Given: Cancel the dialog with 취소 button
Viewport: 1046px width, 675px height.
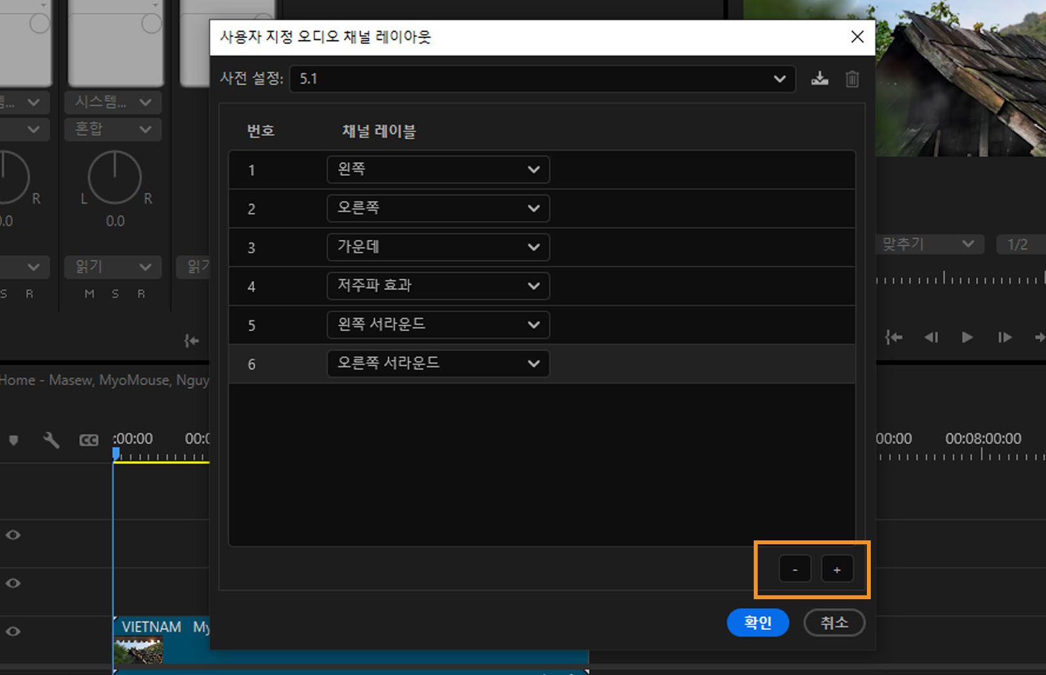Looking at the screenshot, I should pyautogui.click(x=834, y=623).
